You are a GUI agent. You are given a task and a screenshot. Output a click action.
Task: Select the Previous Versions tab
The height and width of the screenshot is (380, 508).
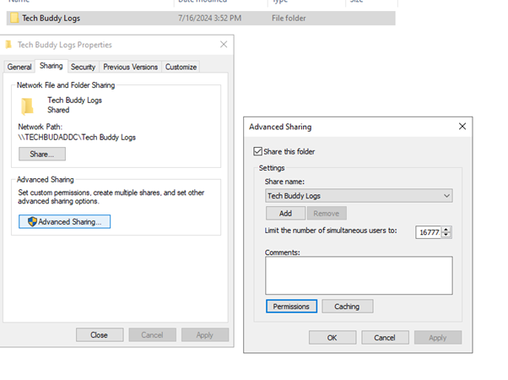130,67
